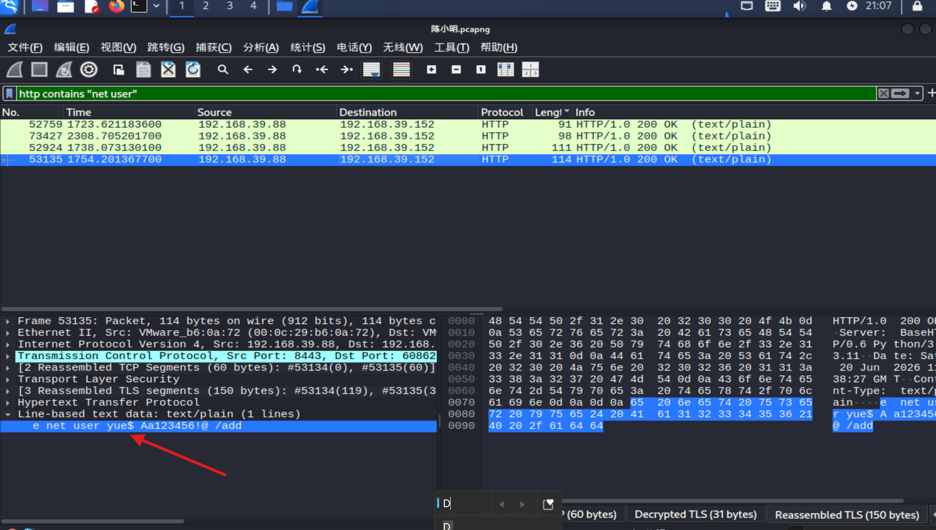Sort packets by Length column header

[552, 112]
